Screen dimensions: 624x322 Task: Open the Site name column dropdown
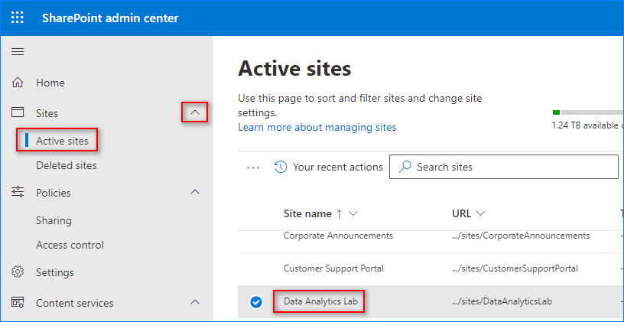(x=353, y=214)
